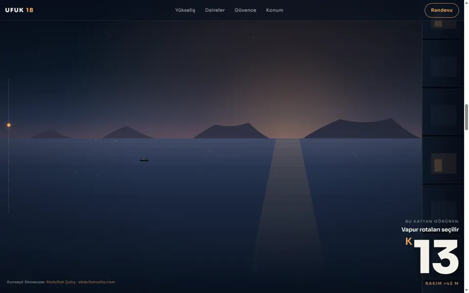Click the browser scrollbar thumb
469x293 pixels.
coord(466,117)
